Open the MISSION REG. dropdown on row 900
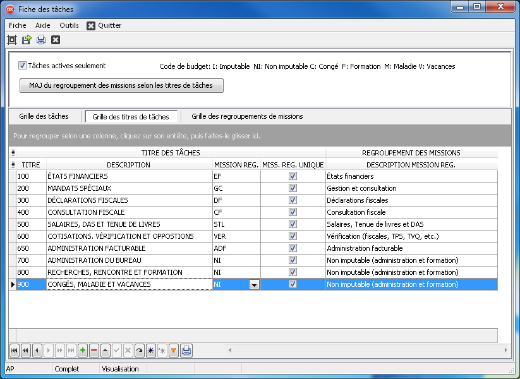 coord(255,284)
